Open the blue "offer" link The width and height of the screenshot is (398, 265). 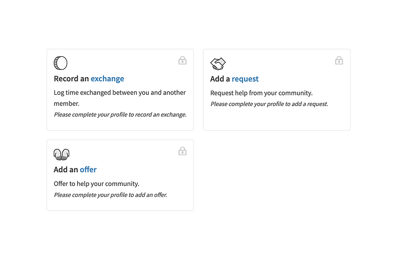pyautogui.click(x=88, y=170)
